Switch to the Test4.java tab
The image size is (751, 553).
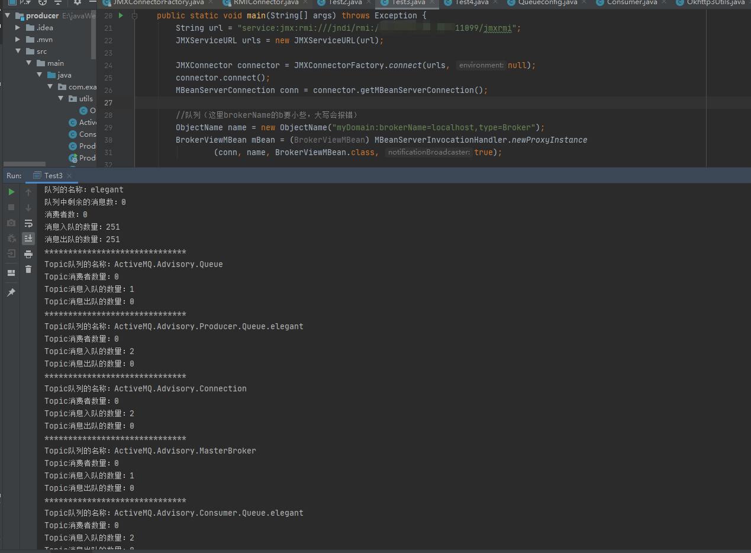[471, 2]
